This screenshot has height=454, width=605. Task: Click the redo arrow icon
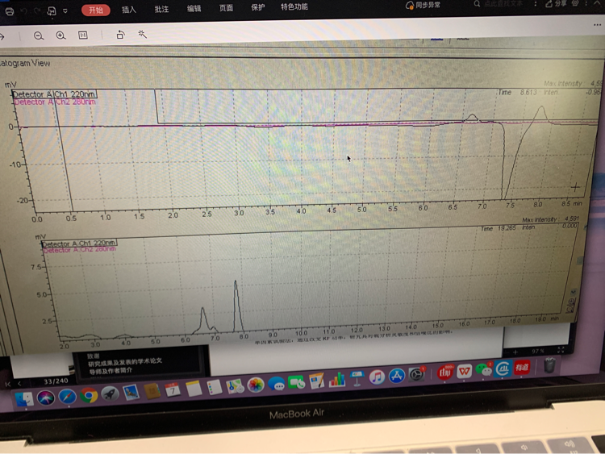click(x=37, y=11)
